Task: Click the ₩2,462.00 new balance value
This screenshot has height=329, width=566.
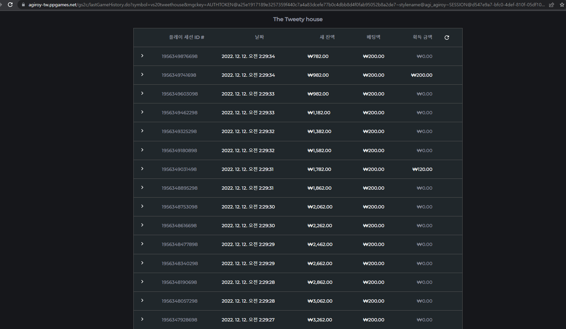Action: point(320,244)
